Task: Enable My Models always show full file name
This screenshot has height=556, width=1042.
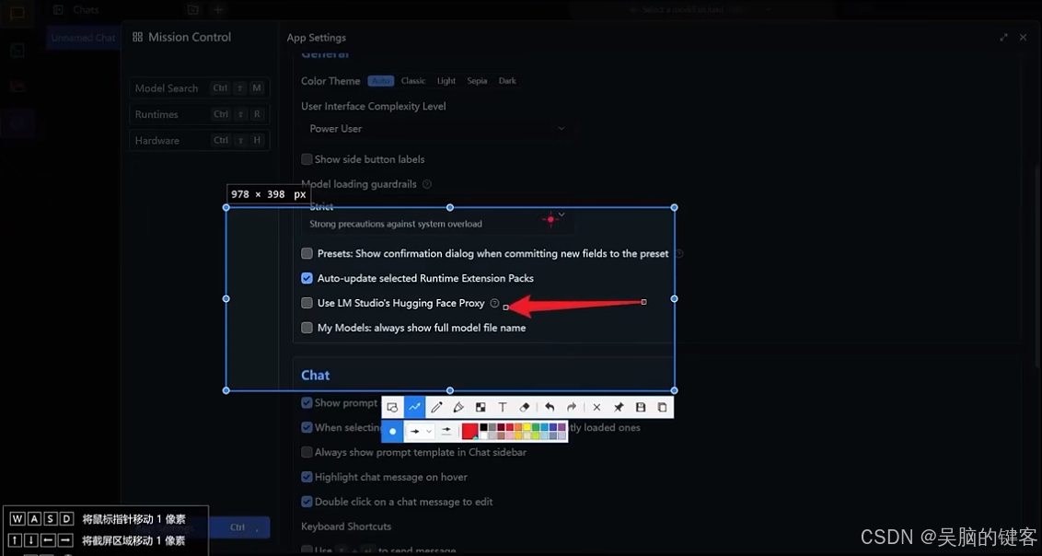Action: point(307,328)
